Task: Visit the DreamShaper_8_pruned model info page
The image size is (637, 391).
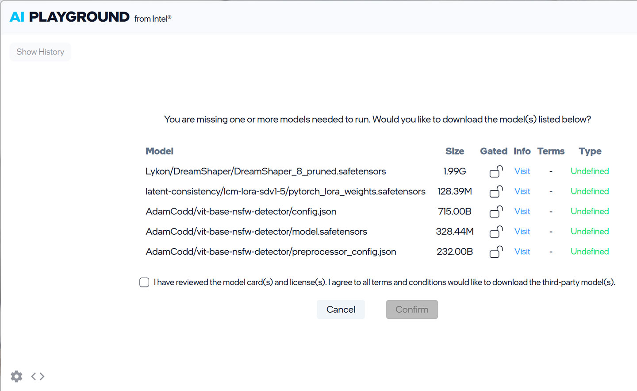Action: pyautogui.click(x=522, y=171)
